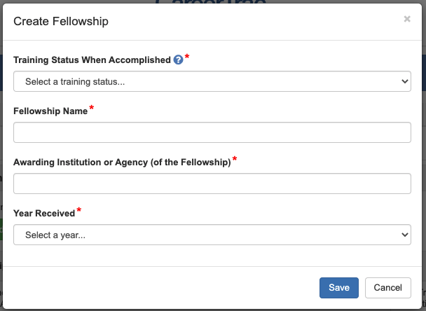The width and height of the screenshot is (426, 311).
Task: Focus the Awarding Institution or Agency field
Action: [x=212, y=184]
